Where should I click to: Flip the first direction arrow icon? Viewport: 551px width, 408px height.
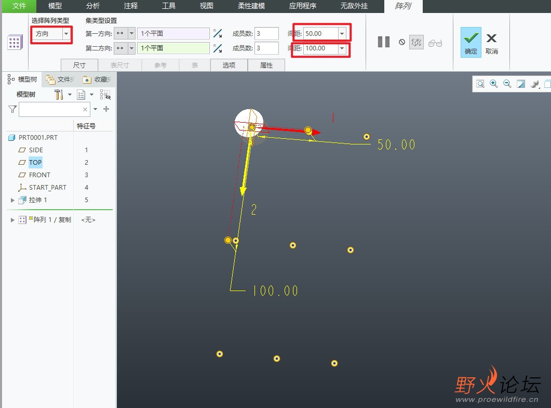[x=218, y=33]
